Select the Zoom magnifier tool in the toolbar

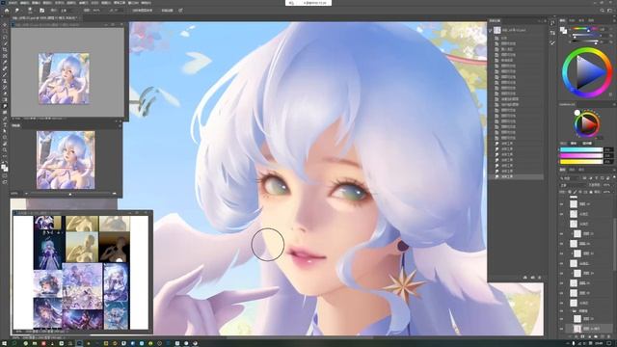5,149
